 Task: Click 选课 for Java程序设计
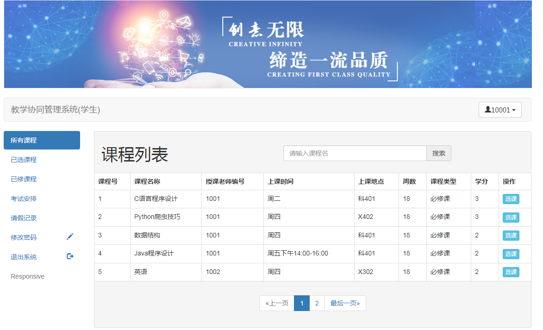coord(511,254)
